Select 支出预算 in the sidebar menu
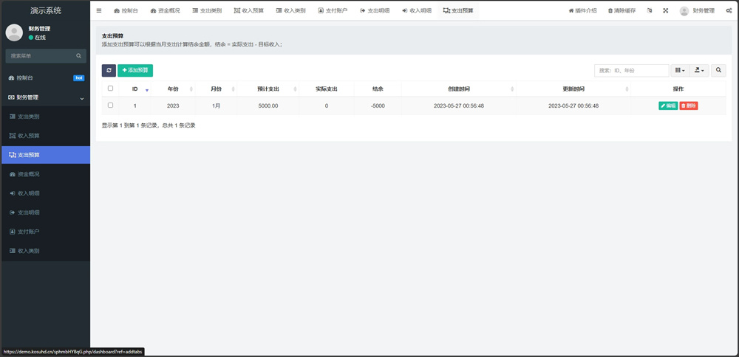The height and width of the screenshot is (357, 739). [x=46, y=155]
